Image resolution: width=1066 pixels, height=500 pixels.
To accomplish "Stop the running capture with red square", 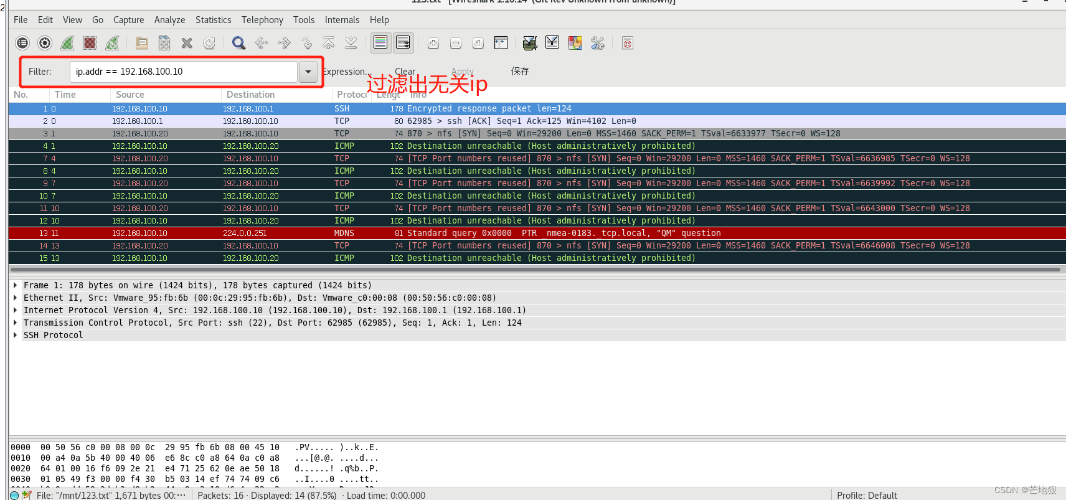I will point(90,43).
